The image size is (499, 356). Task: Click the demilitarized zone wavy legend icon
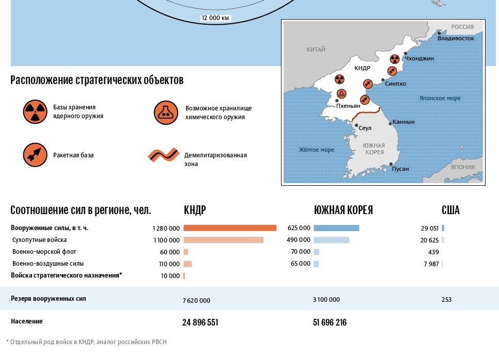[162, 155]
